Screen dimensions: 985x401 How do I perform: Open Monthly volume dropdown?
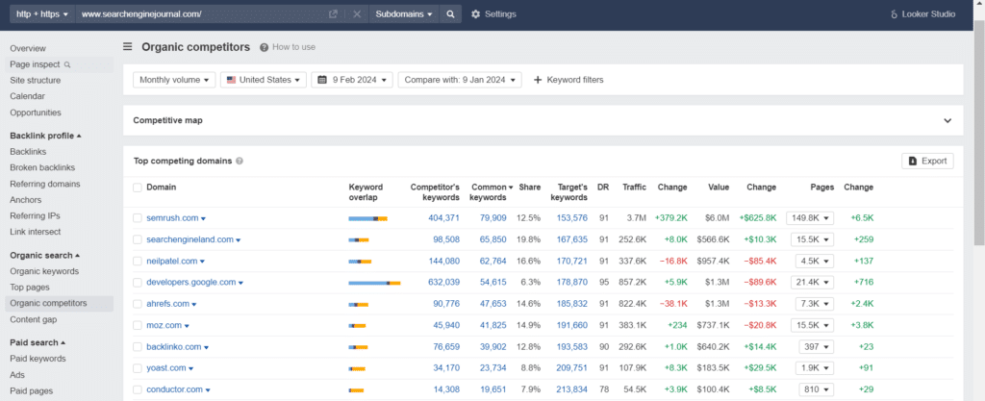(x=174, y=80)
